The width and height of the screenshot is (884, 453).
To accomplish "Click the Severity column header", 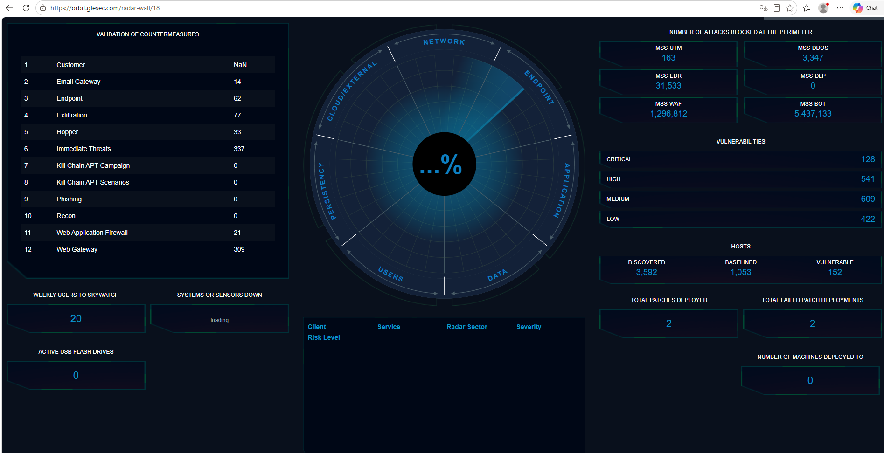I will [529, 327].
